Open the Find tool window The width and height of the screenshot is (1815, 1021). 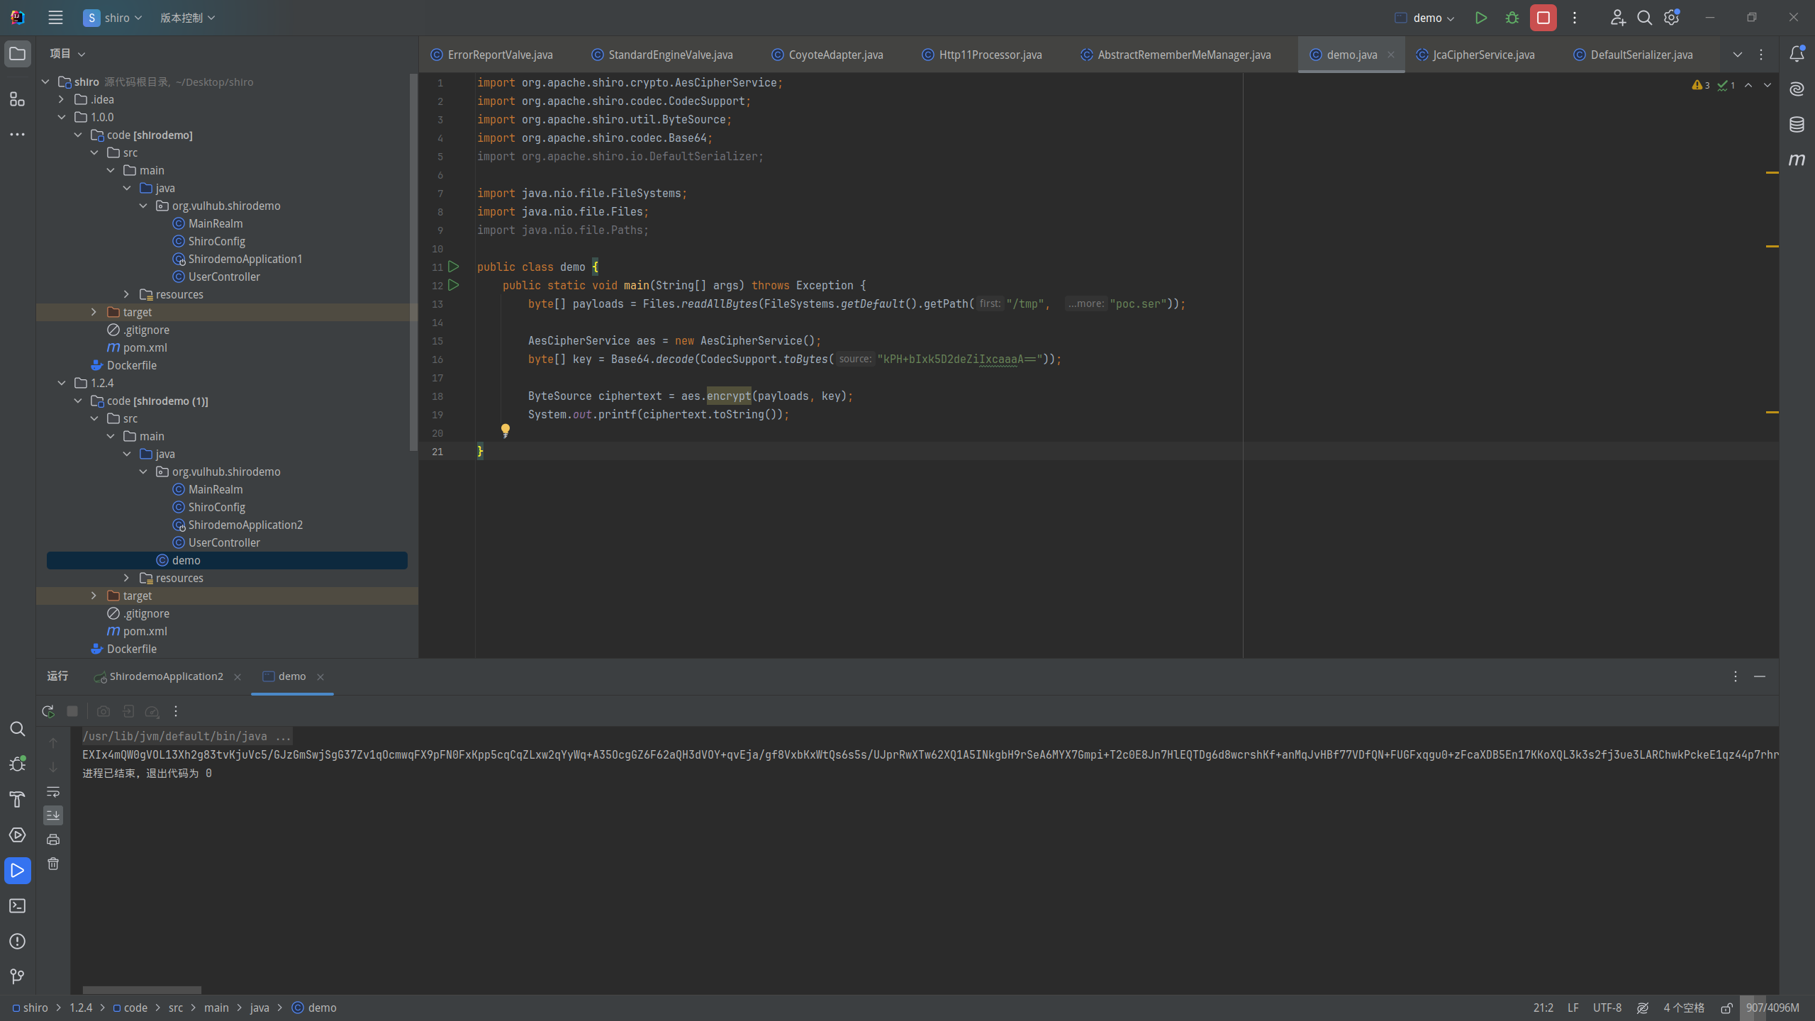[18, 729]
